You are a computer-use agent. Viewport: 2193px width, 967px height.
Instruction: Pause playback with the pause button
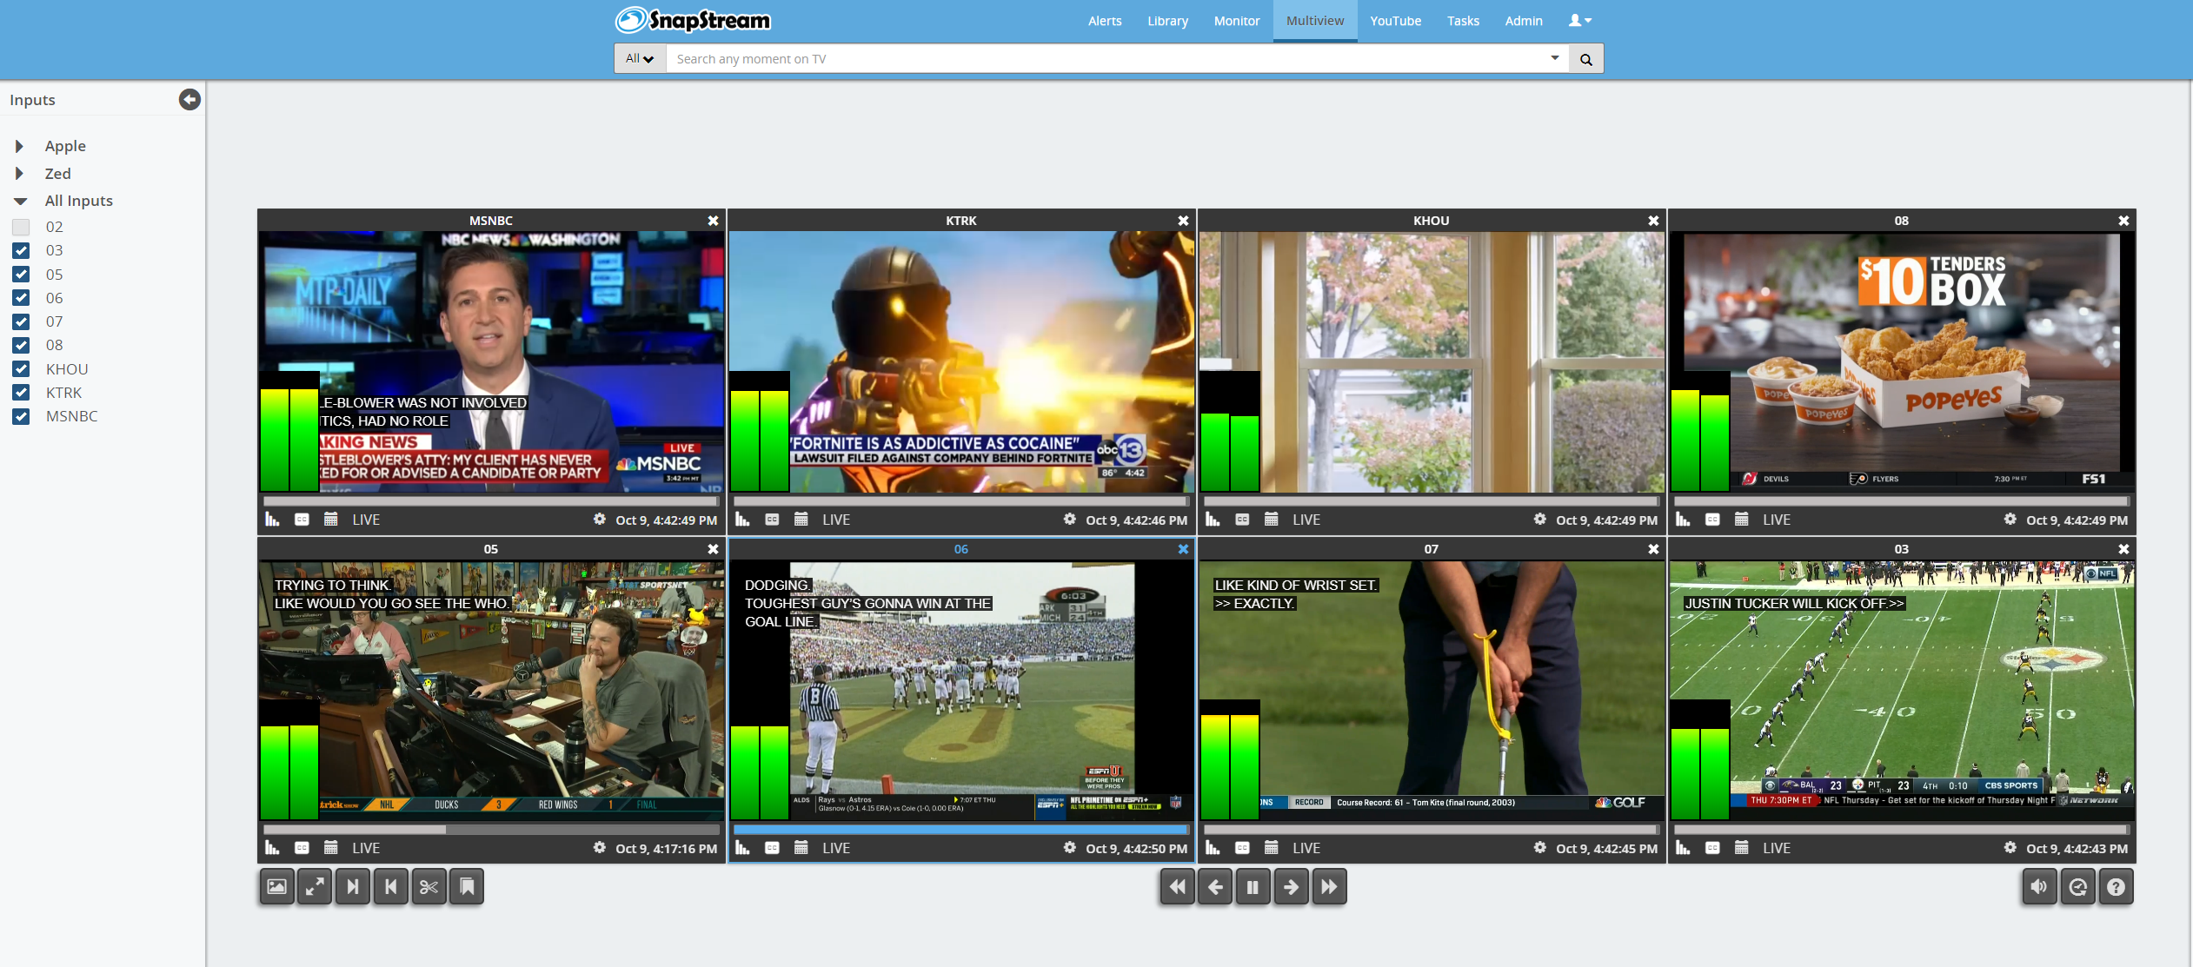point(1253,887)
